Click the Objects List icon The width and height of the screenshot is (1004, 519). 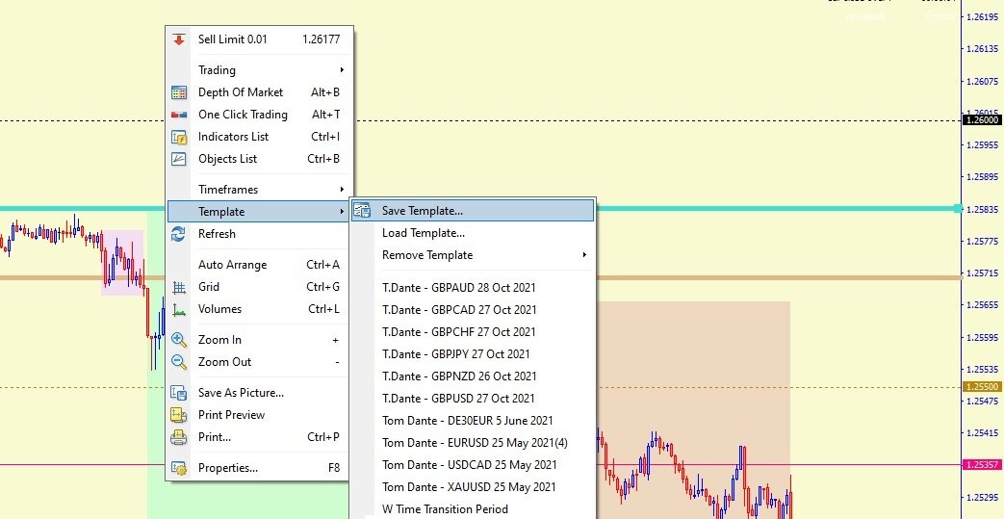point(179,159)
